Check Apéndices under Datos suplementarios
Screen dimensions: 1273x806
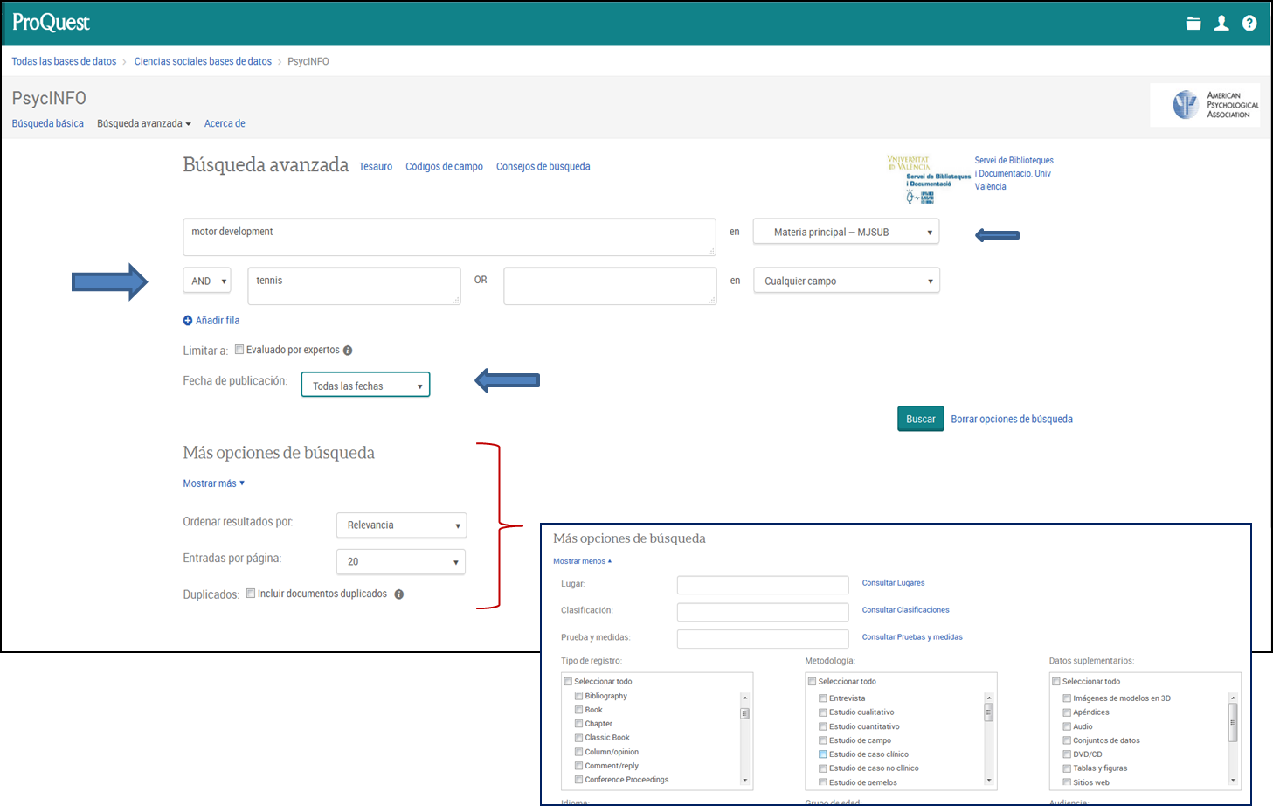[x=1067, y=712]
